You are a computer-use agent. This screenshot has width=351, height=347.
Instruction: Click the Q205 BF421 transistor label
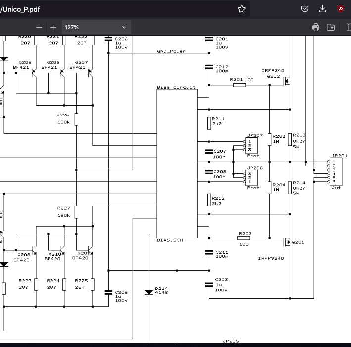22,65
